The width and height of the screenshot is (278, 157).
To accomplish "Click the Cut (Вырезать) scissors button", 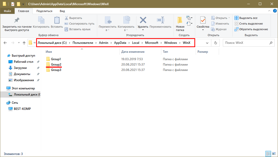I will pyautogui.click(x=73, y=18).
